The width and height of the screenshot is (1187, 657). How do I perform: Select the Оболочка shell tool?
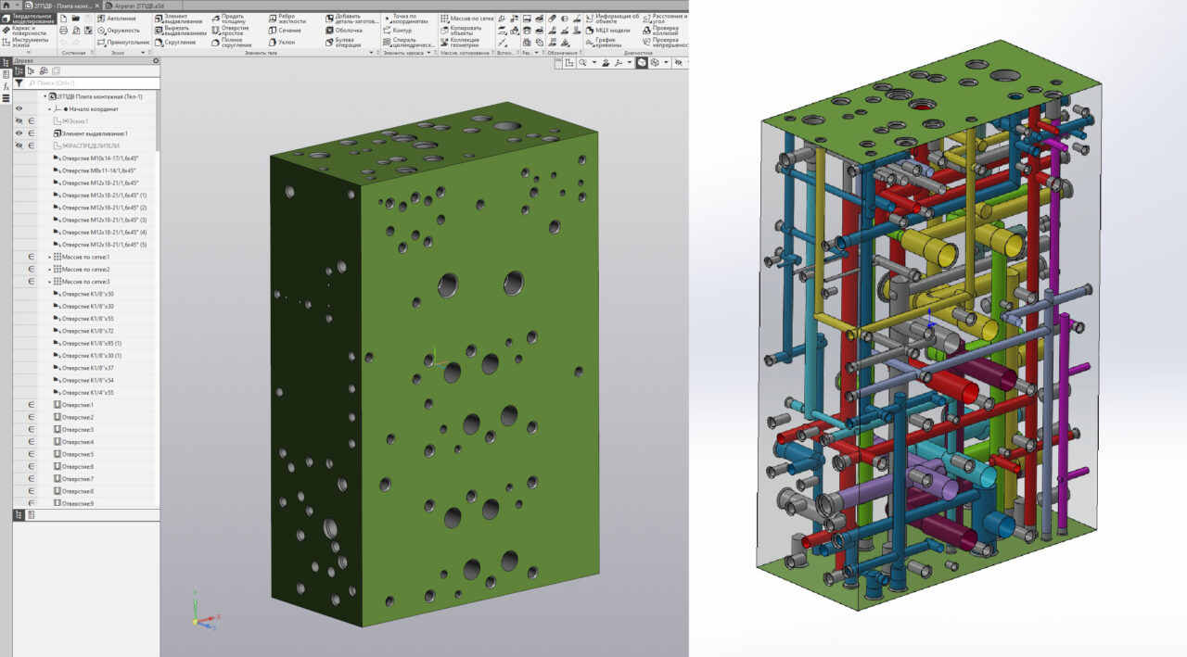343,31
